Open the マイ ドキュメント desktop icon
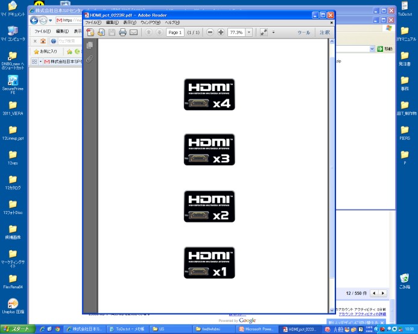The width and height of the screenshot is (418, 334). tap(13, 9)
